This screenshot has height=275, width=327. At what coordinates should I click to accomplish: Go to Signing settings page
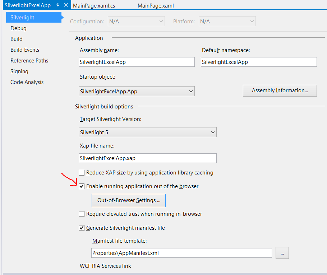click(x=19, y=71)
